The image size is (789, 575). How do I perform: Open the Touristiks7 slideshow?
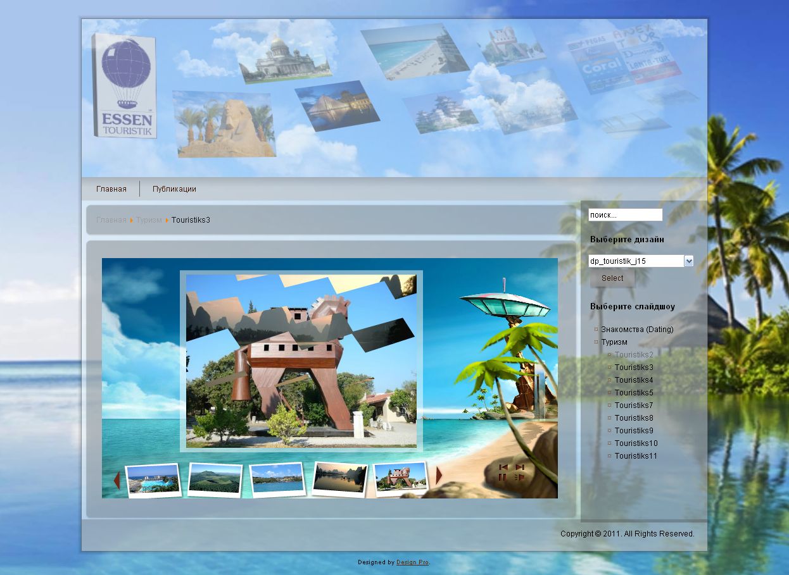click(x=634, y=405)
